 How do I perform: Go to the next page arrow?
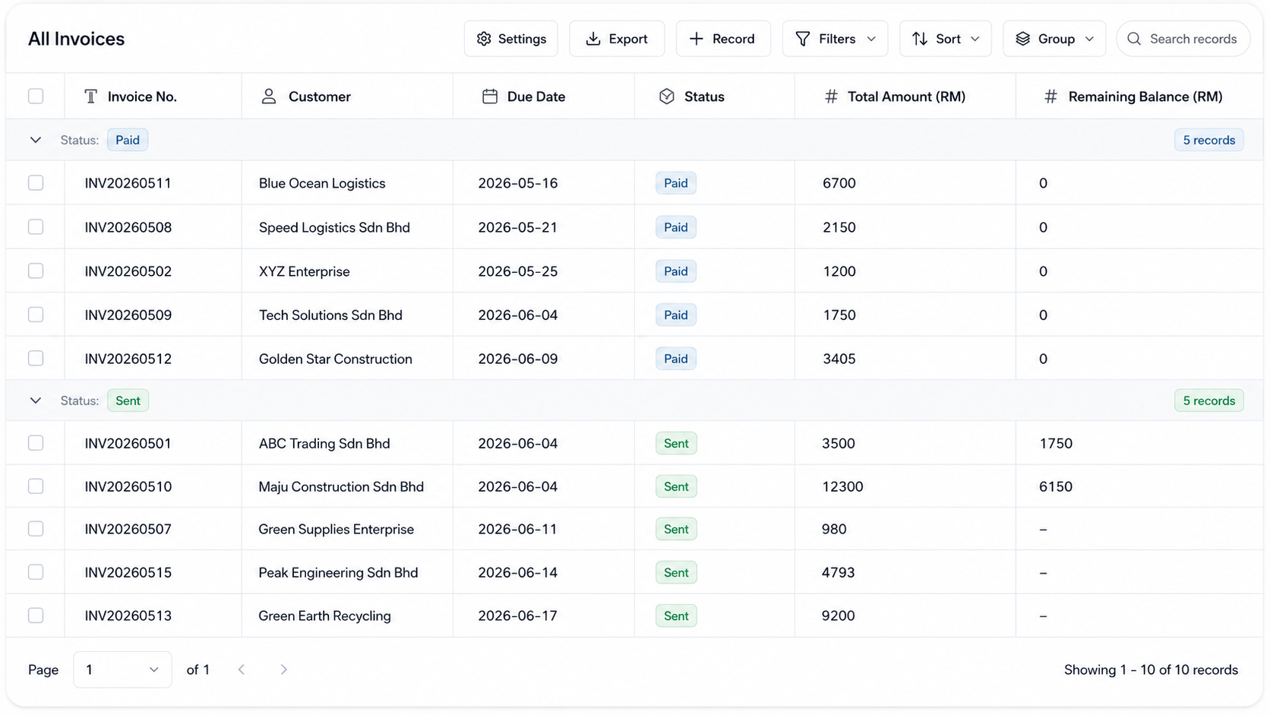pos(283,669)
